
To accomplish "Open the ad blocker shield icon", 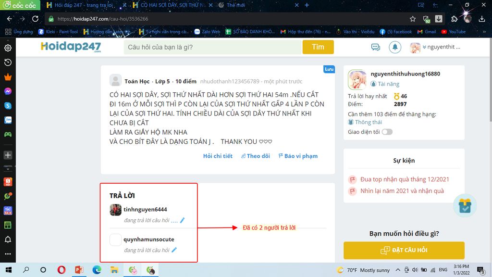I will click(x=426, y=19).
